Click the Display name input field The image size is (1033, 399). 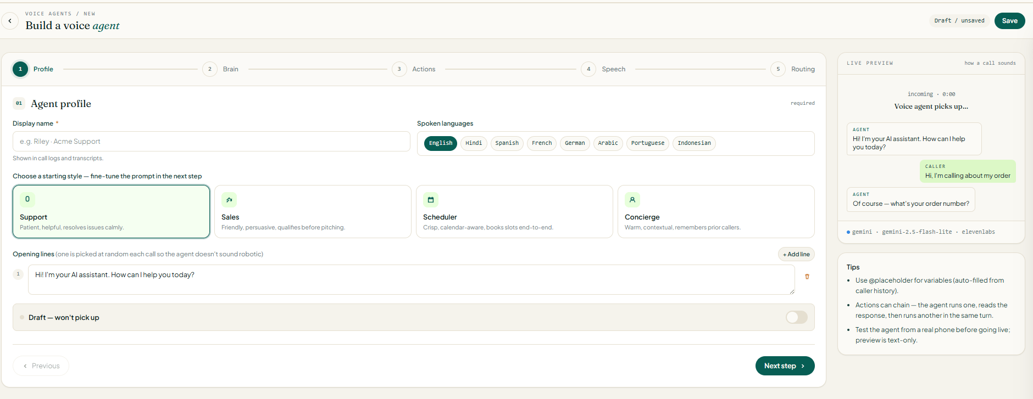point(212,142)
